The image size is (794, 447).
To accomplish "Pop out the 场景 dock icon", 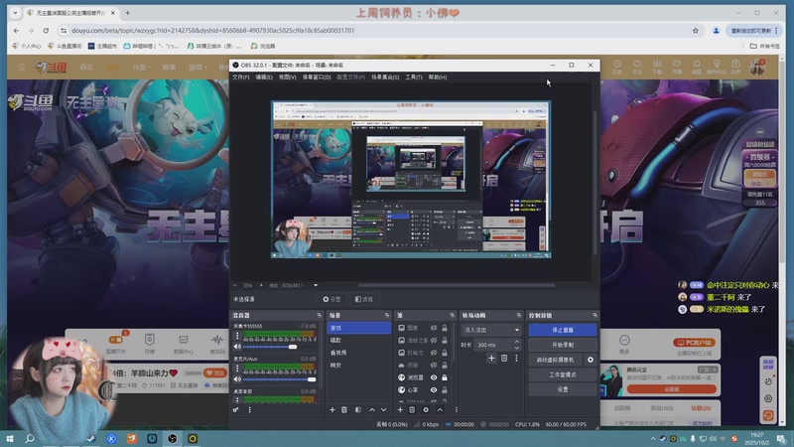I will [x=387, y=315].
